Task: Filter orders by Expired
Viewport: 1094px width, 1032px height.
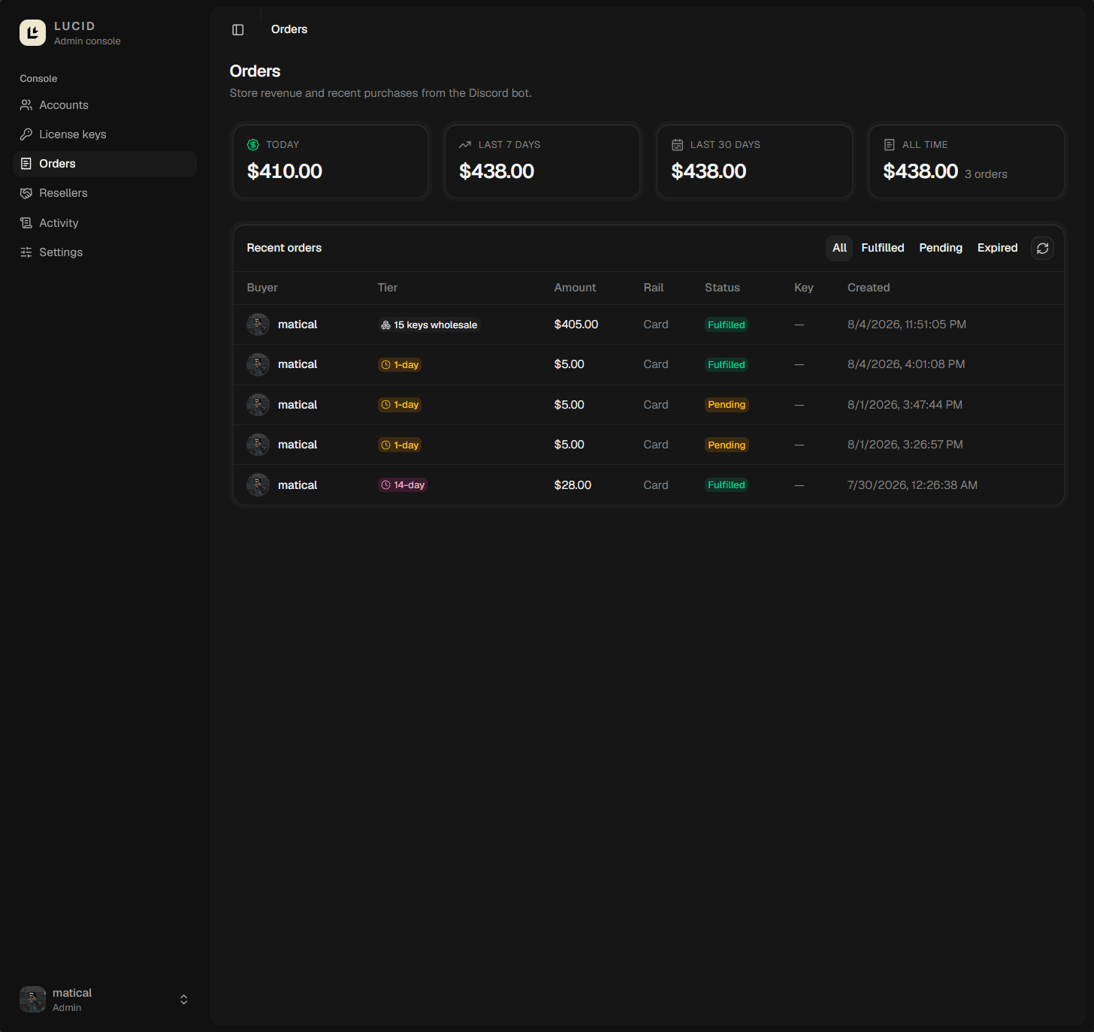Action: (998, 248)
